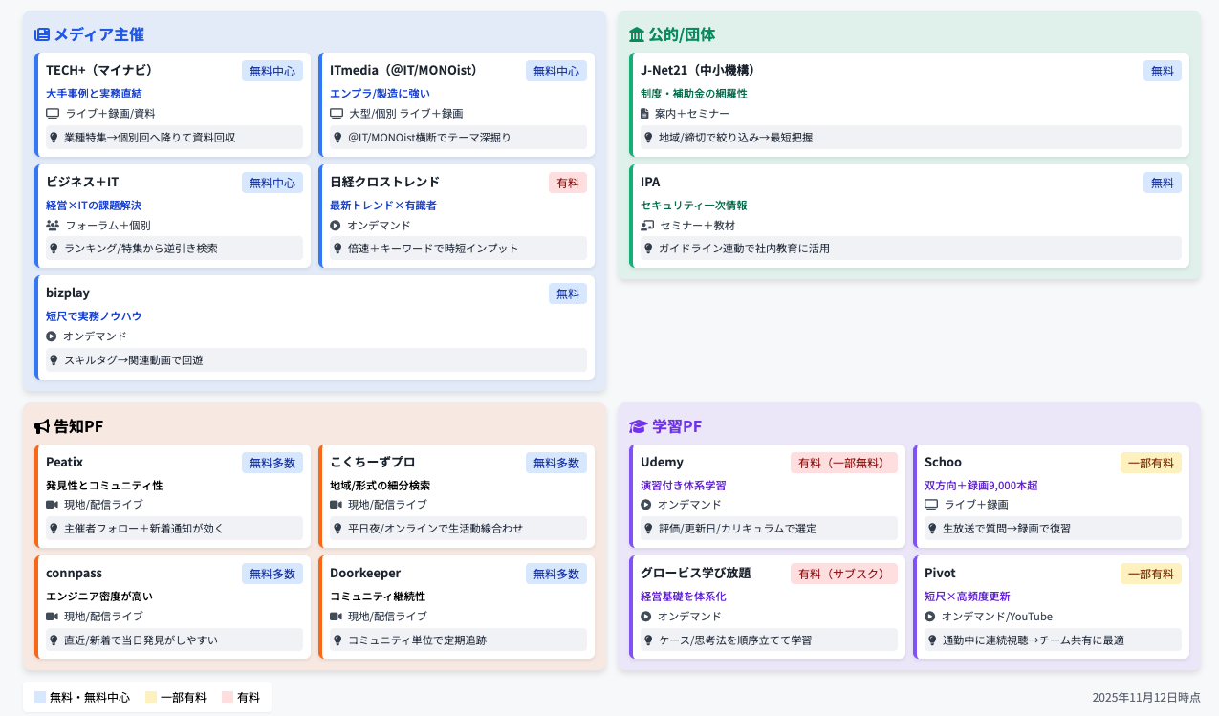Click the 有料(サブスク) badge on グロービス学び放題

843,574
